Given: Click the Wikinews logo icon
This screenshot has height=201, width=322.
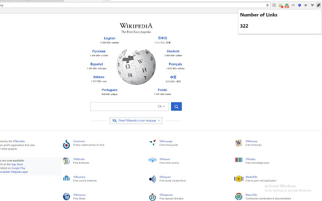Looking at the screenshot, I should 152,160.
